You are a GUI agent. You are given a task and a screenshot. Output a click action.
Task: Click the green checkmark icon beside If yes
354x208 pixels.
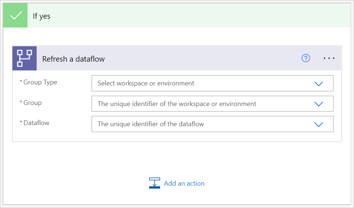(x=15, y=16)
